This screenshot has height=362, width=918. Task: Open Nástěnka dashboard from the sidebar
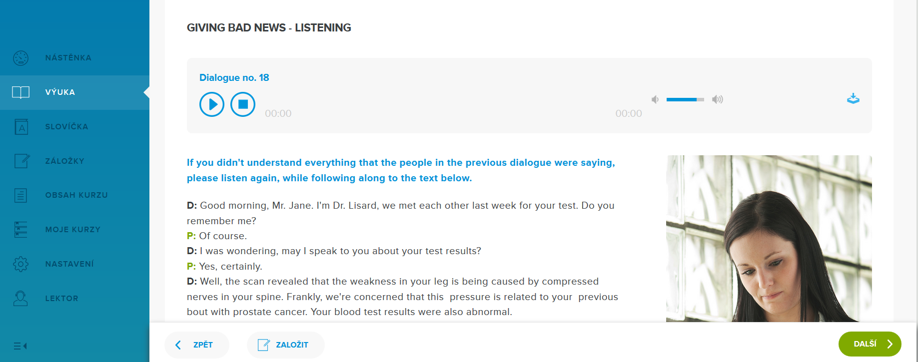pyautogui.click(x=68, y=58)
